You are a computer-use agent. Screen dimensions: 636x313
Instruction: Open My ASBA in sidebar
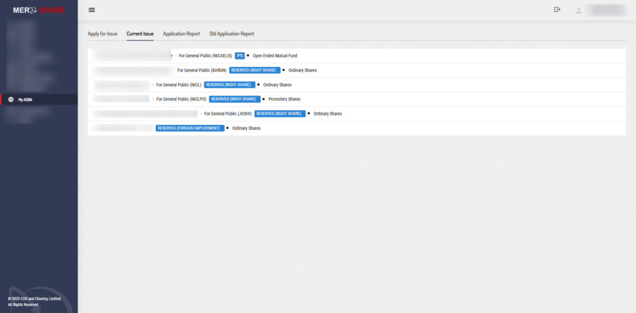(39, 99)
